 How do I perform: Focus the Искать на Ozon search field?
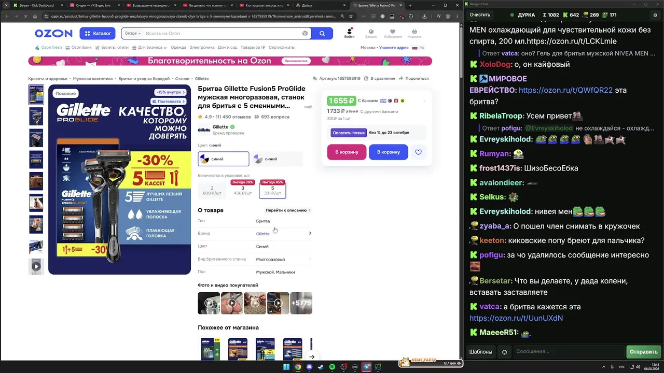pos(223,33)
